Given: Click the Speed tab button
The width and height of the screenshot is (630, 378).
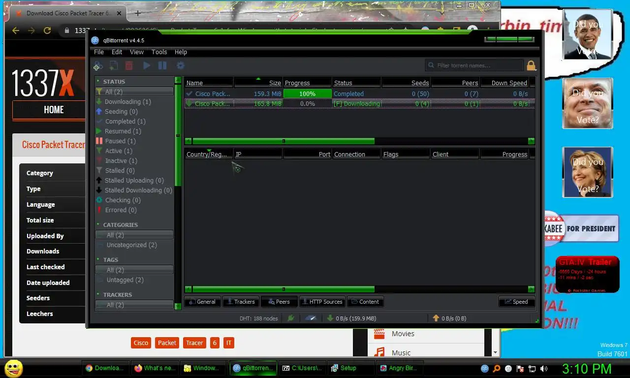Looking at the screenshot, I should pyautogui.click(x=517, y=302).
